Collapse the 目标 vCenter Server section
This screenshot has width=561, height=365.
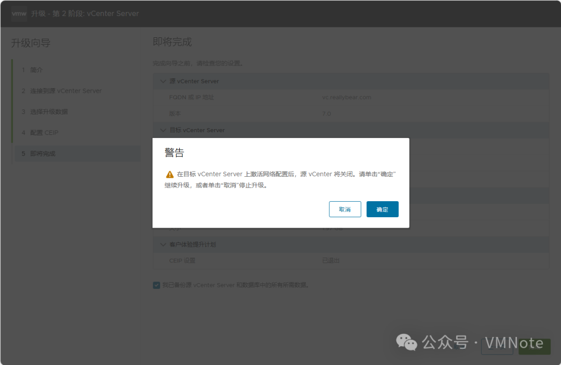163,130
